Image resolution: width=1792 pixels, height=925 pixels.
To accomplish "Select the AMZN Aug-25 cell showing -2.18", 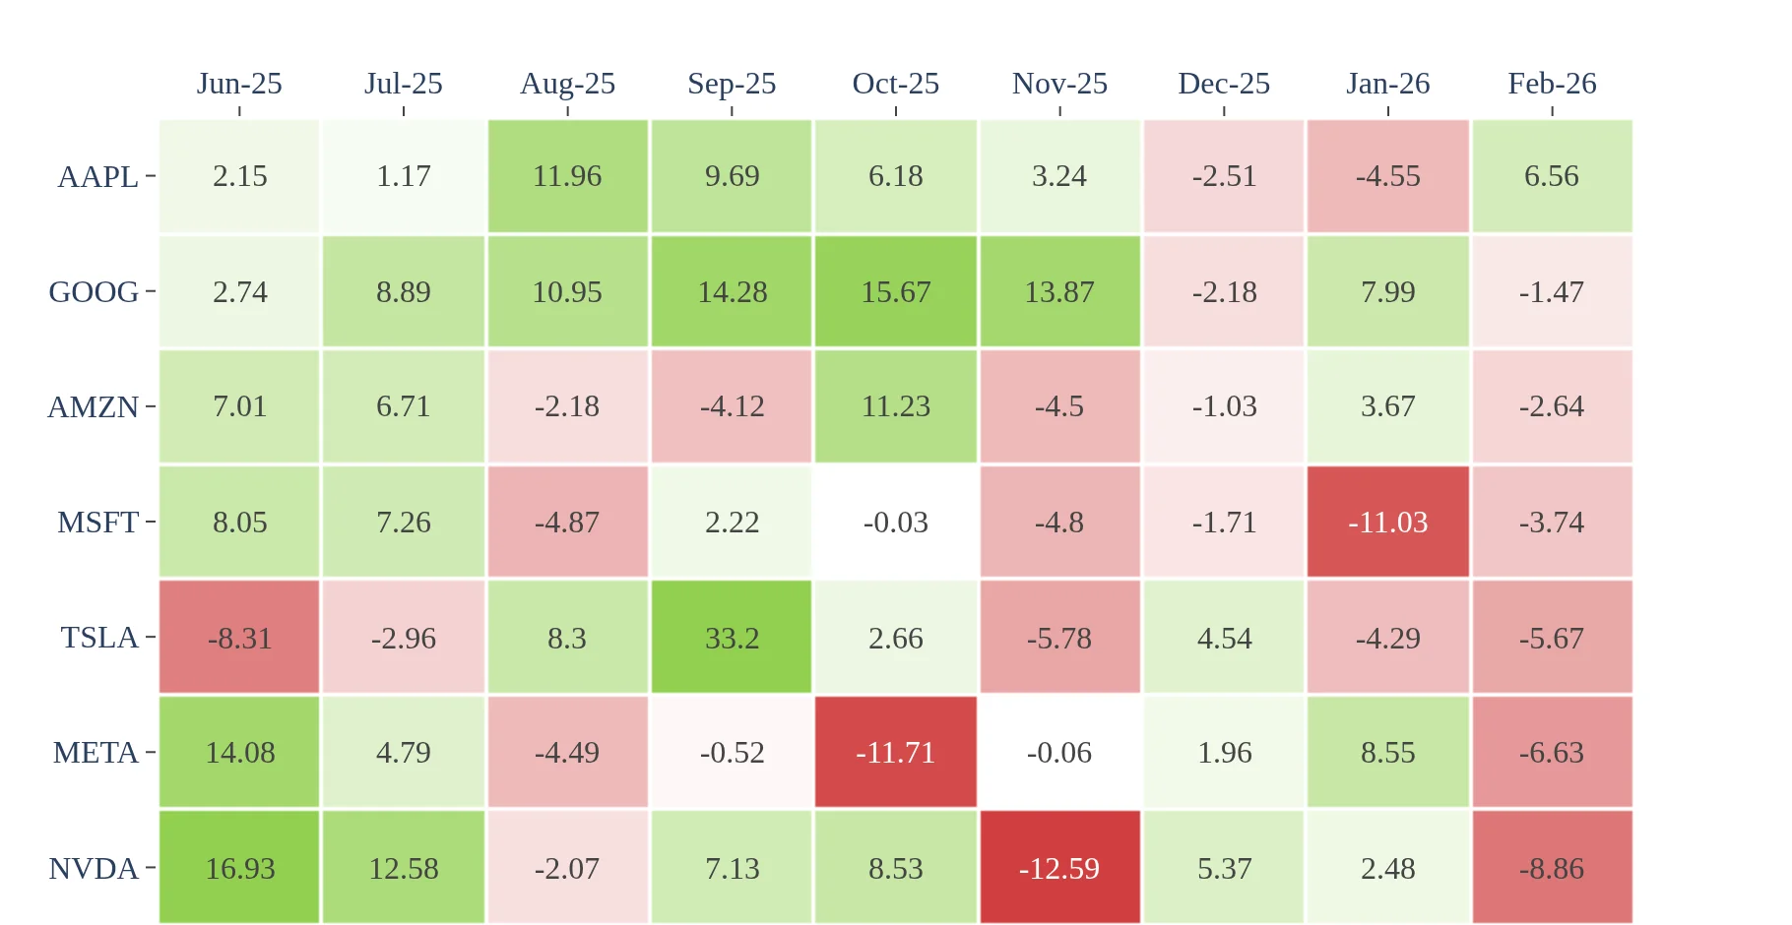I will pyautogui.click(x=567, y=406).
